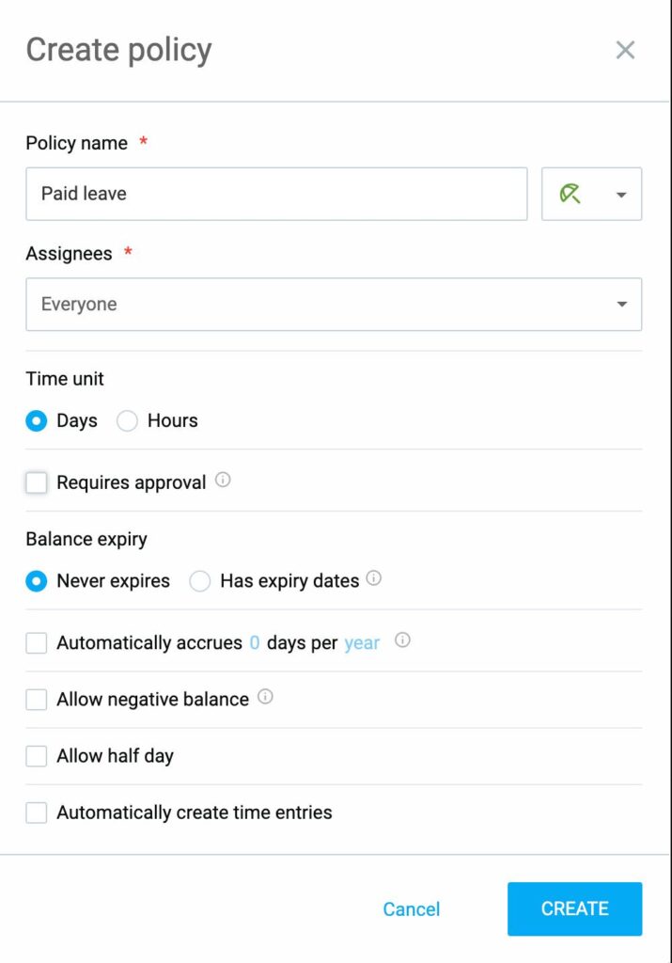Select the Days time unit
This screenshot has height=963, width=672.
point(37,421)
